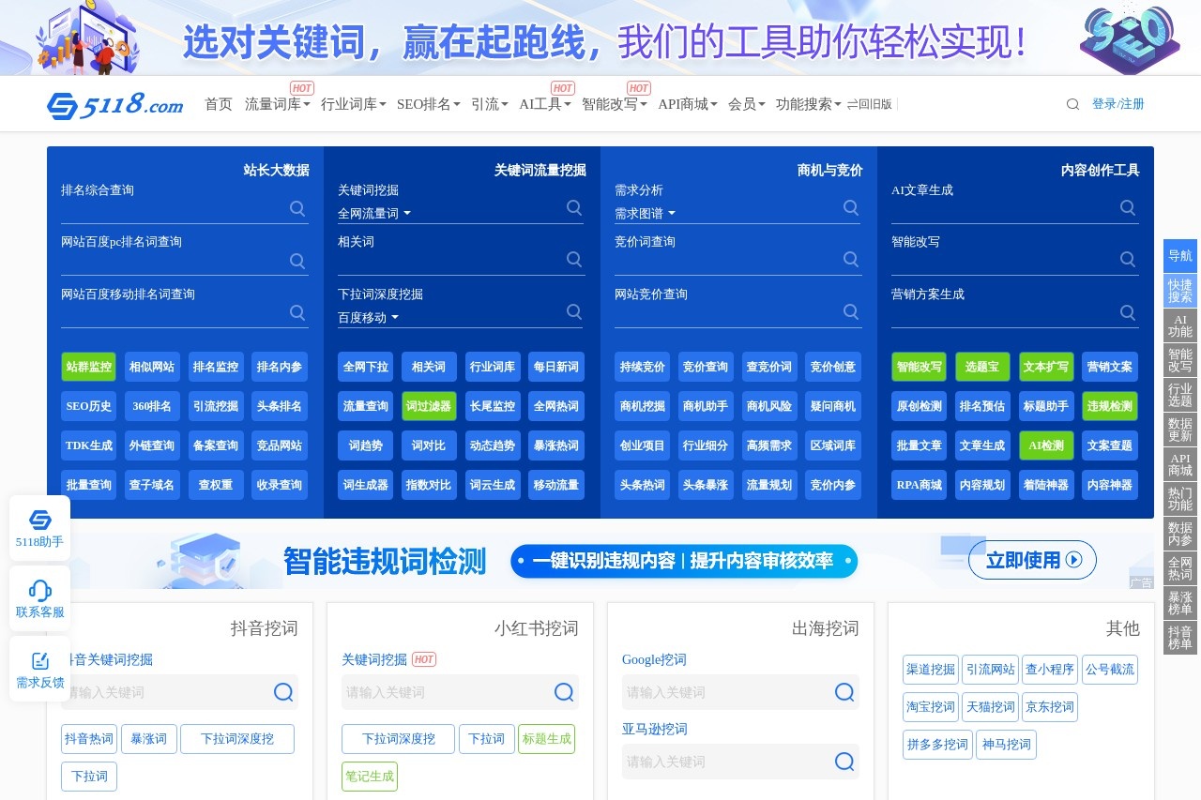The image size is (1201, 800).
Task: Open the 流量词库 navigation menu
Action: click(x=277, y=104)
